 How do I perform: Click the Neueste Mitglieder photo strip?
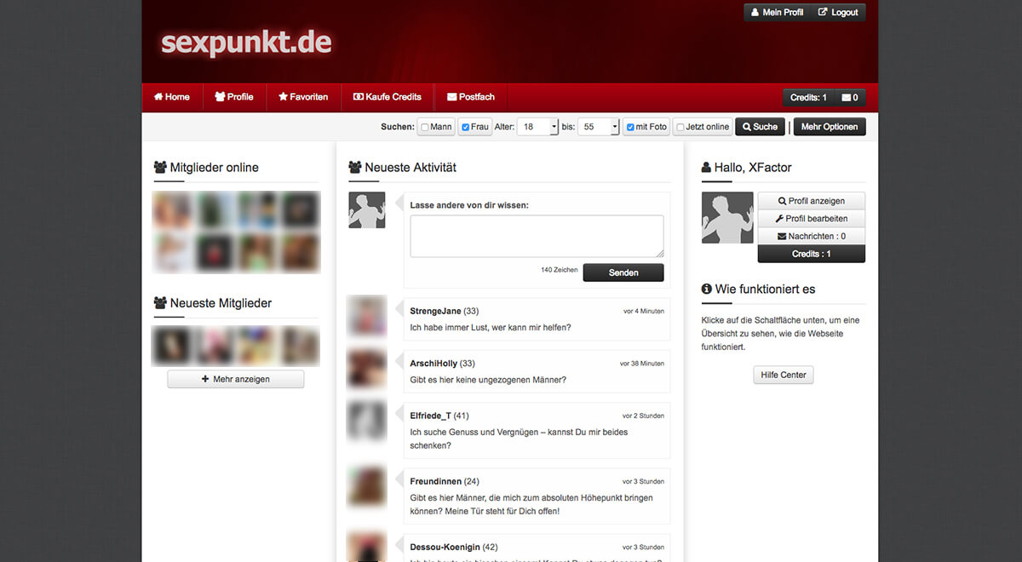[x=236, y=346]
